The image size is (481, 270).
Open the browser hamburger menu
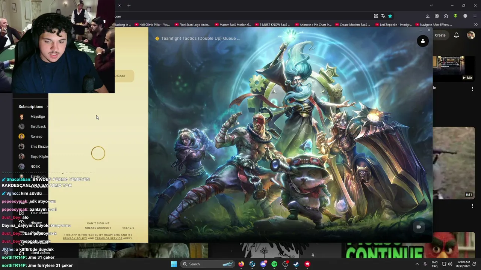[x=475, y=16]
